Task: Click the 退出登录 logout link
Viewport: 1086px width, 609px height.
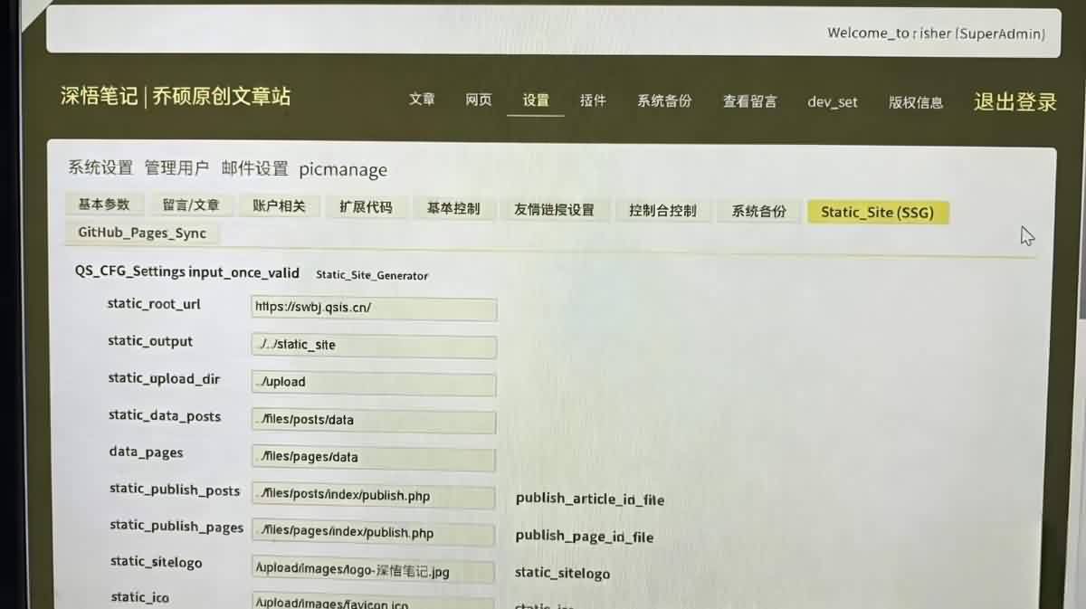Action: point(1015,102)
